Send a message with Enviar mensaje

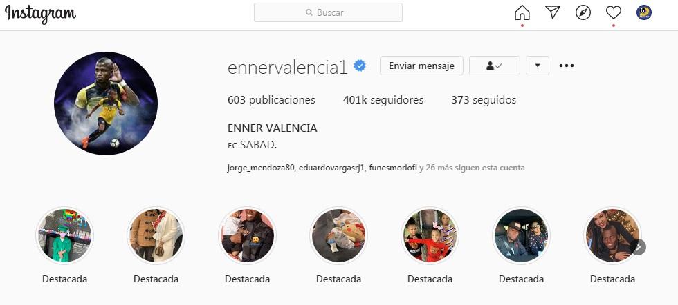pyautogui.click(x=421, y=66)
